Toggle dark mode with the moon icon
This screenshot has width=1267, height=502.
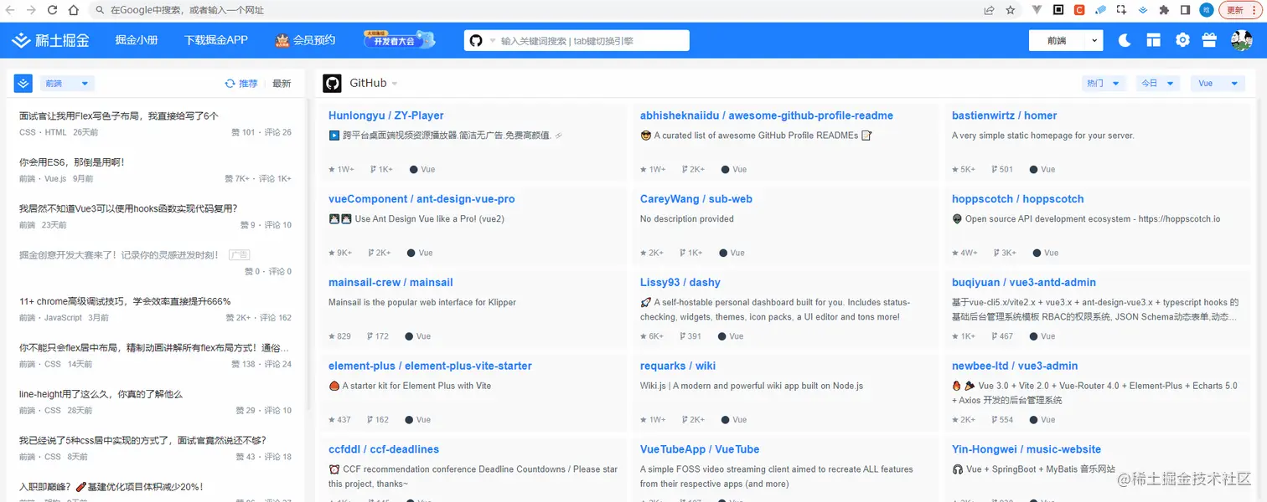[1125, 40]
